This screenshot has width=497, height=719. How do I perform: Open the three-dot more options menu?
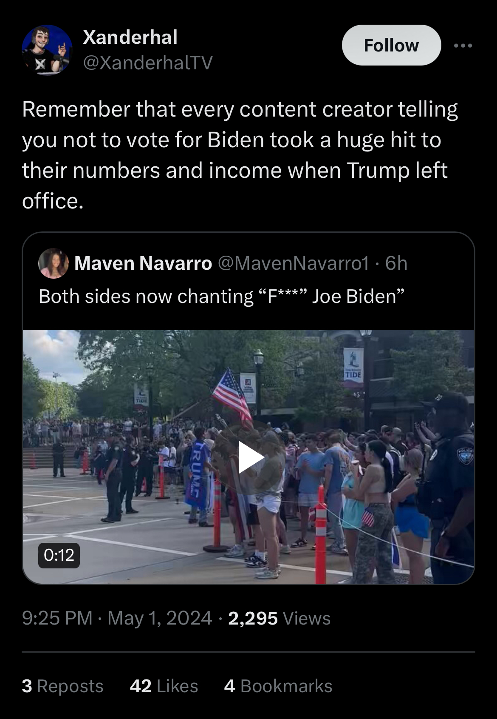pyautogui.click(x=463, y=46)
